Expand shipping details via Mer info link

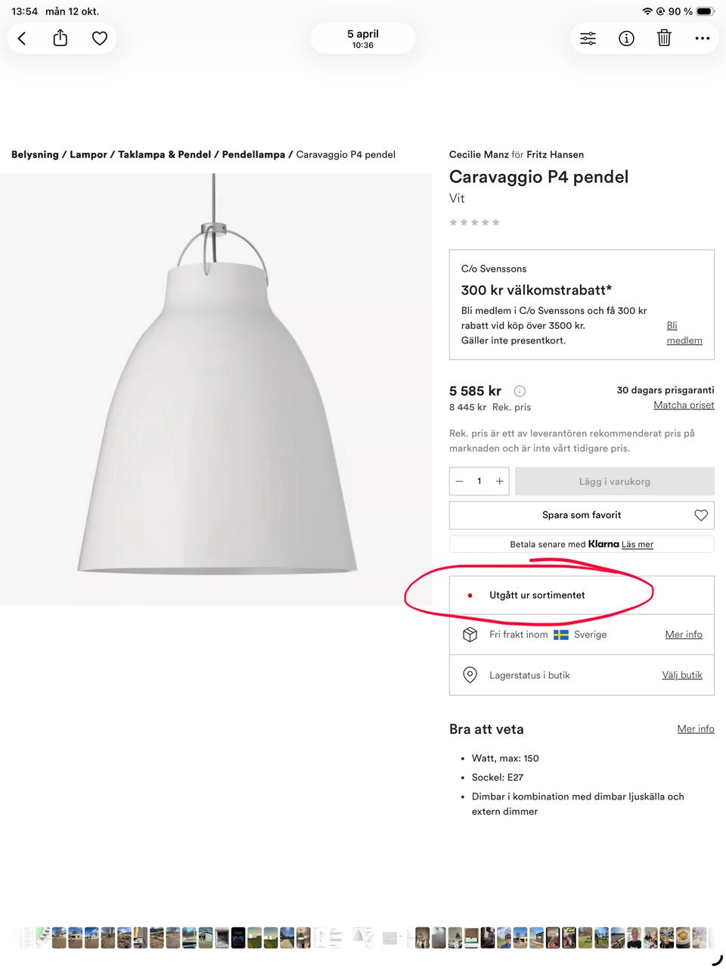tap(684, 635)
